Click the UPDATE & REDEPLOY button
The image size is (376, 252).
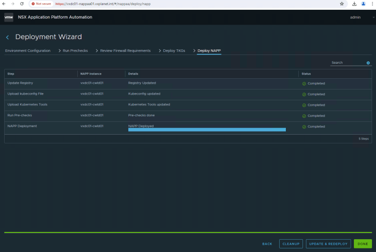coord(329,244)
